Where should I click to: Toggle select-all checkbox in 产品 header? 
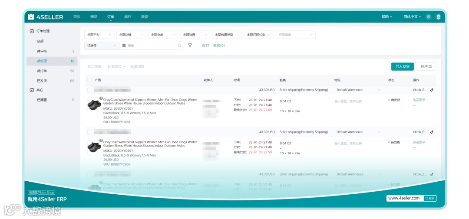click(89, 80)
